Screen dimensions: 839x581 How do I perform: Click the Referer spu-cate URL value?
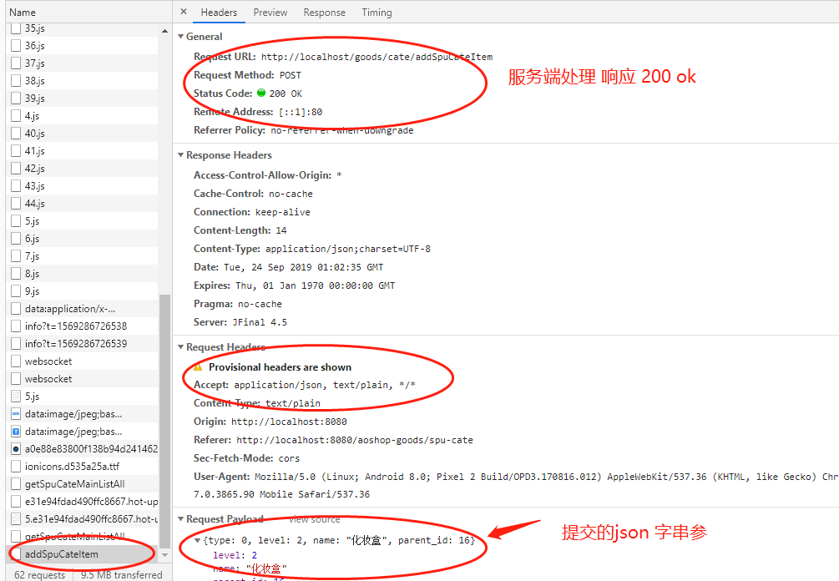click(355, 440)
